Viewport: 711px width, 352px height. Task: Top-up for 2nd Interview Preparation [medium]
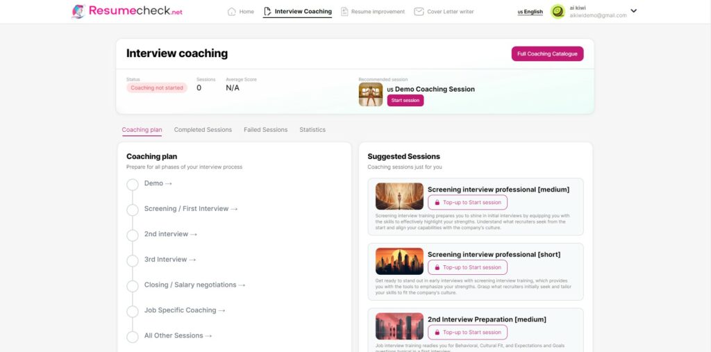click(467, 332)
